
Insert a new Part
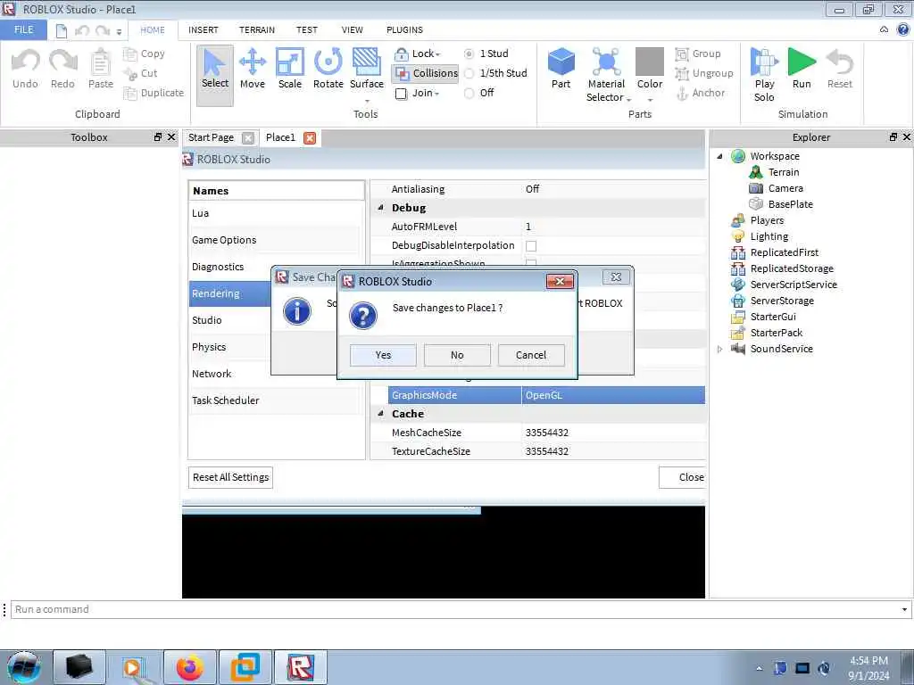(x=561, y=69)
